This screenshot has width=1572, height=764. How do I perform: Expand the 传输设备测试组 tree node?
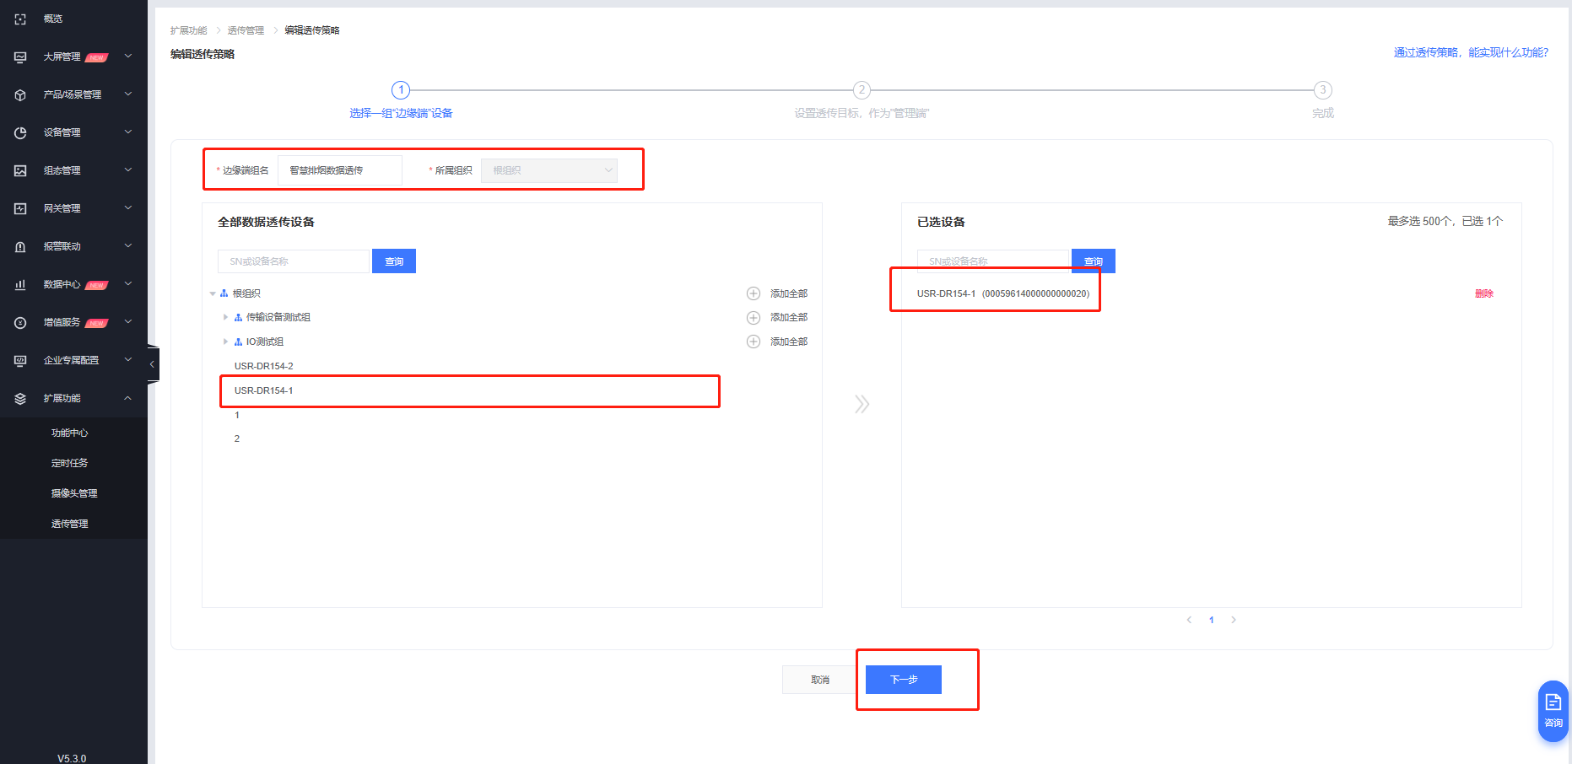[x=225, y=318]
